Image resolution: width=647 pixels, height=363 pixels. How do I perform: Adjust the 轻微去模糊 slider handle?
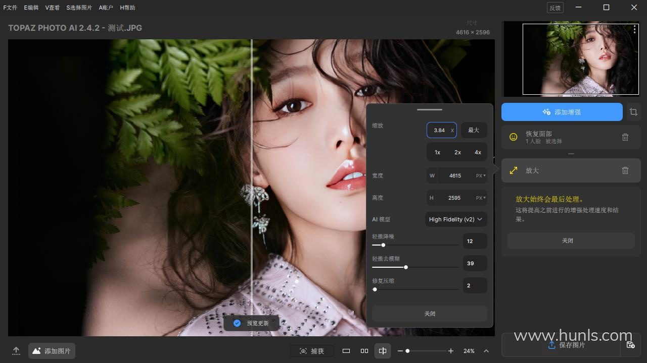[x=405, y=267]
